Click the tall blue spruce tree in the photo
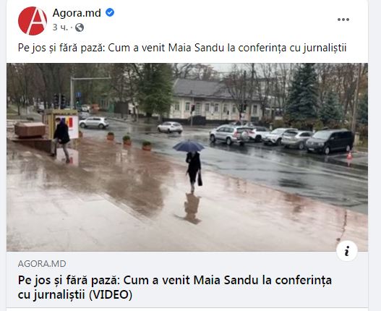The image size is (381, 311). point(302,93)
